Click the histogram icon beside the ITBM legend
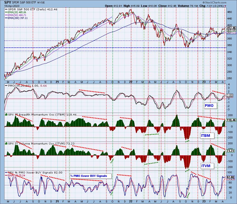This screenshot has height=204, width=237. 6,115
